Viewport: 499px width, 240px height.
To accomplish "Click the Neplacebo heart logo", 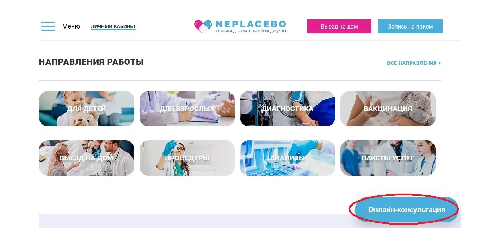I will (203, 27).
